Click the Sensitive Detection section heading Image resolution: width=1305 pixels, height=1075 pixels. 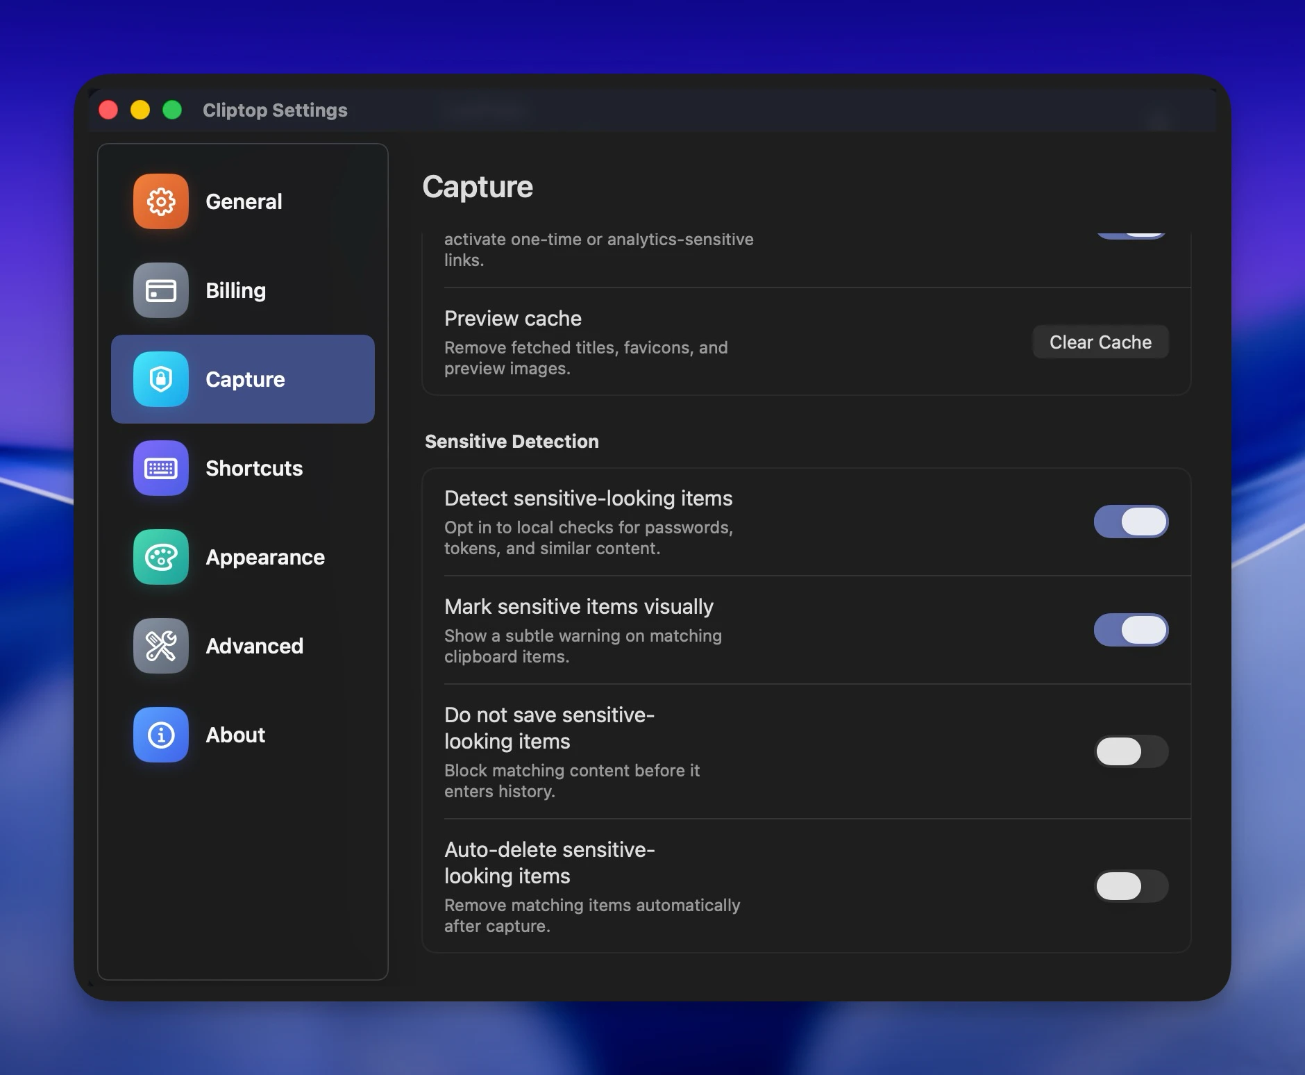point(512,441)
